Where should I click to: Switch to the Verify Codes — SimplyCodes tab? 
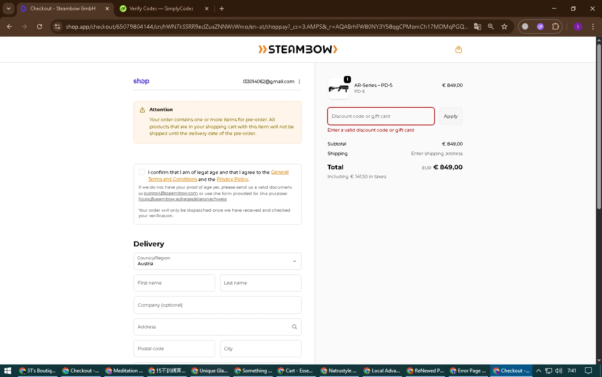coord(161,8)
